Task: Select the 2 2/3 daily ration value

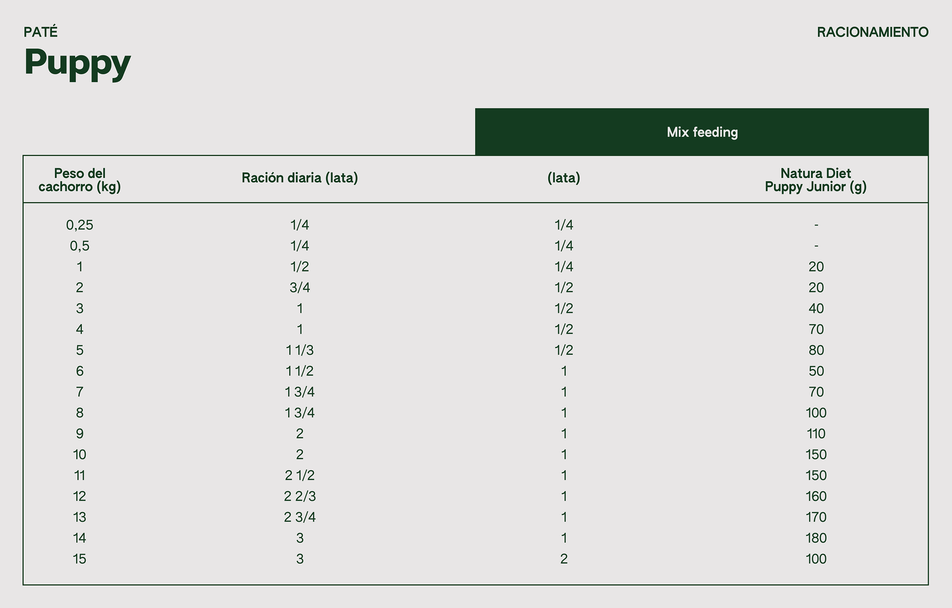Action: (x=300, y=496)
